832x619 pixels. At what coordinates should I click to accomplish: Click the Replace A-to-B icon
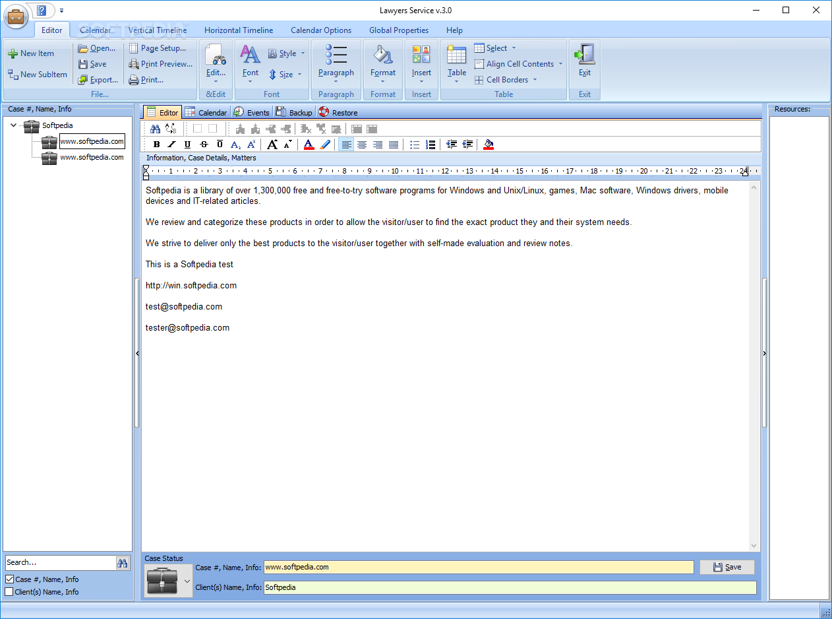tap(171, 129)
